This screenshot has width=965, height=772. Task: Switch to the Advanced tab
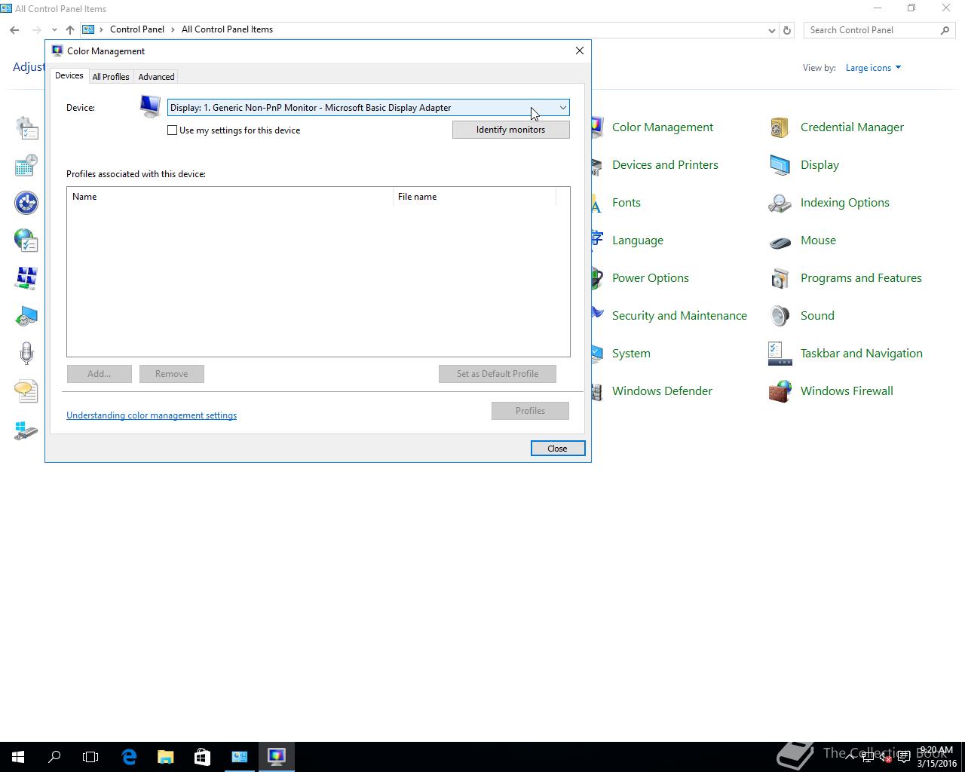pyautogui.click(x=156, y=77)
